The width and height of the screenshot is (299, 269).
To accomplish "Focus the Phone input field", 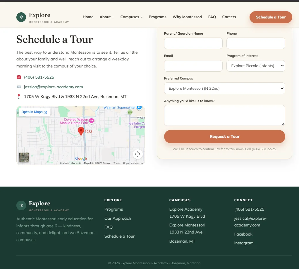I will click(x=256, y=43).
